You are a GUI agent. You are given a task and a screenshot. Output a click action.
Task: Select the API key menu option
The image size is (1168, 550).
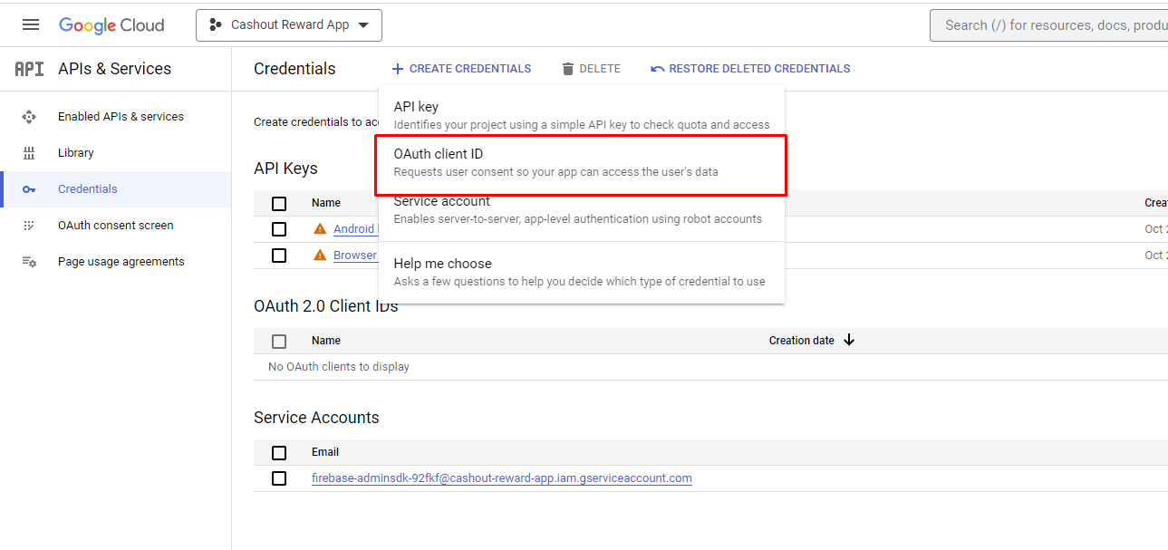tap(581, 115)
